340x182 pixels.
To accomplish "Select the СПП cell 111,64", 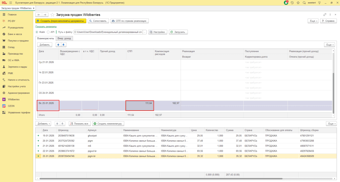I will pyautogui.click(x=140, y=106).
